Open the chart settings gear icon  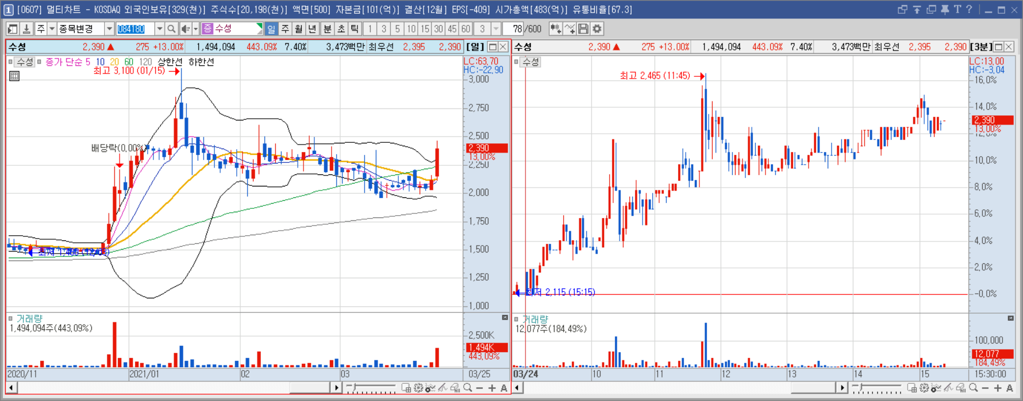click(x=597, y=29)
